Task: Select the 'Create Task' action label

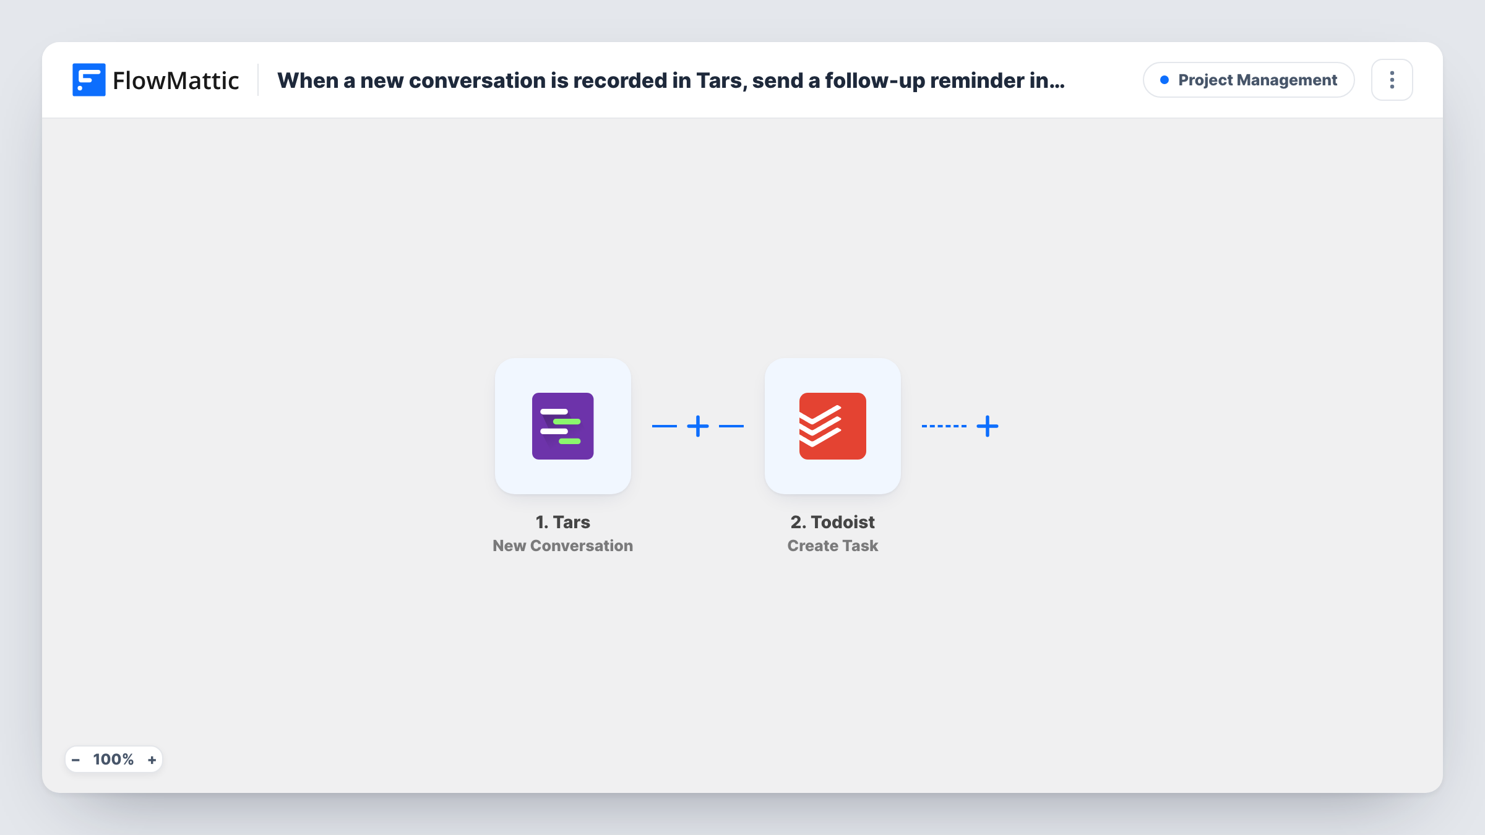Action: [832, 546]
